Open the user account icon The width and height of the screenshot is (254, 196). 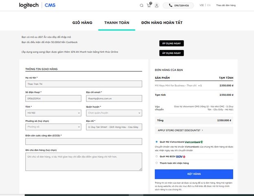pos(157,6)
